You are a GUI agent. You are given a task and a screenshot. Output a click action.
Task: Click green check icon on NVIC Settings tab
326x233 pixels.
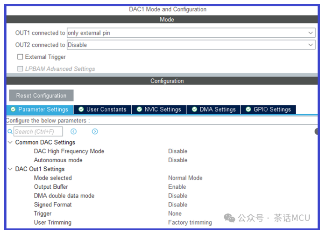point(139,110)
